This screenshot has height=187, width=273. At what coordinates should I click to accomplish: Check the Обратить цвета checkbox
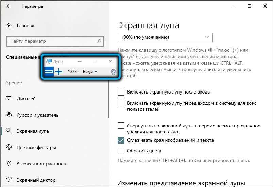tap(121, 151)
